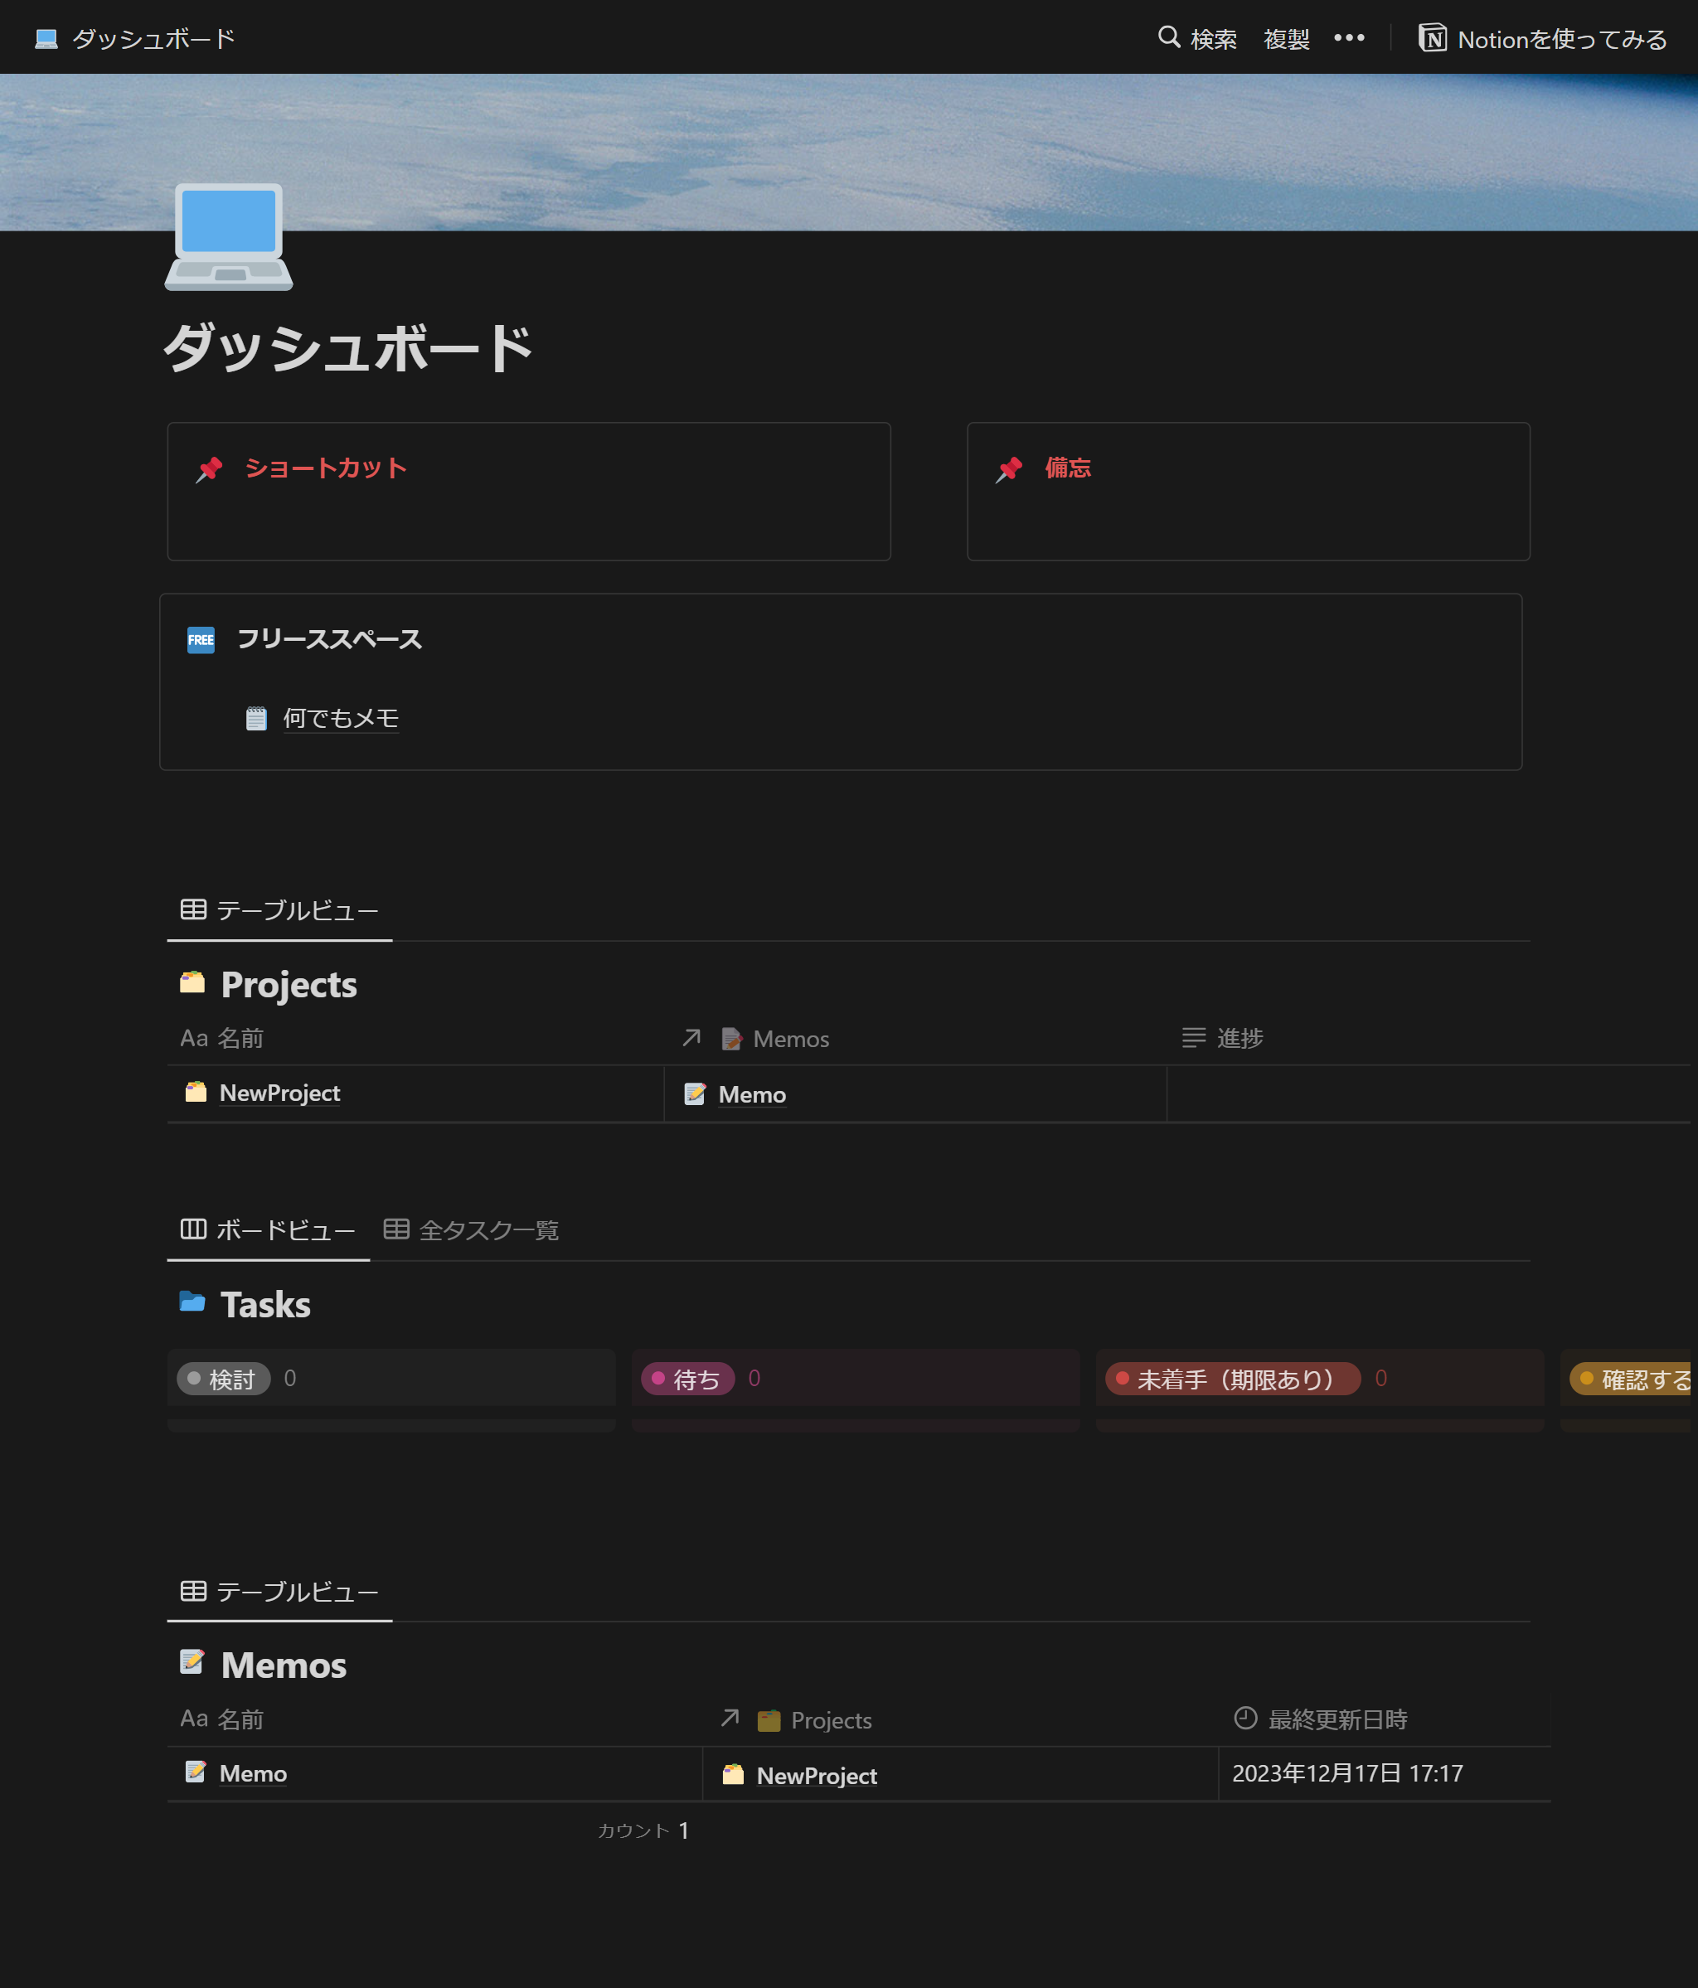
Task: Open the ... more options menu
Action: pos(1350,38)
